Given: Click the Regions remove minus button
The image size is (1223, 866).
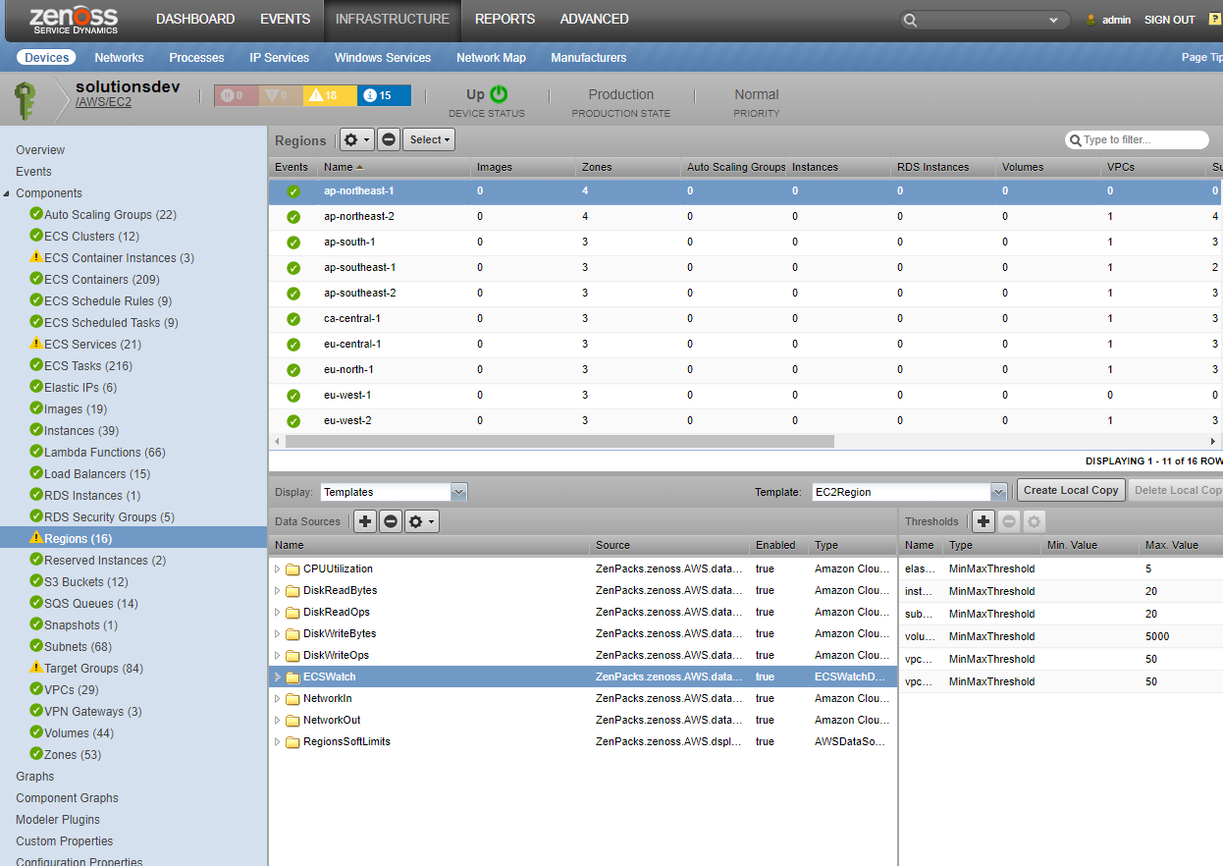Looking at the screenshot, I should pyautogui.click(x=389, y=140).
